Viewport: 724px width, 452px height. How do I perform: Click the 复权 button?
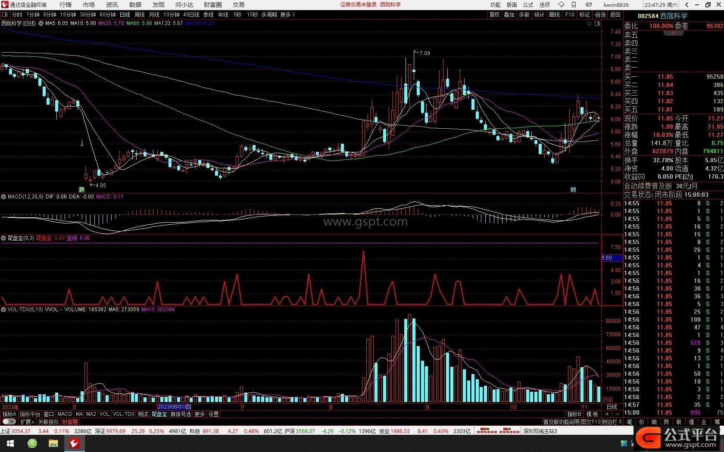(495, 15)
